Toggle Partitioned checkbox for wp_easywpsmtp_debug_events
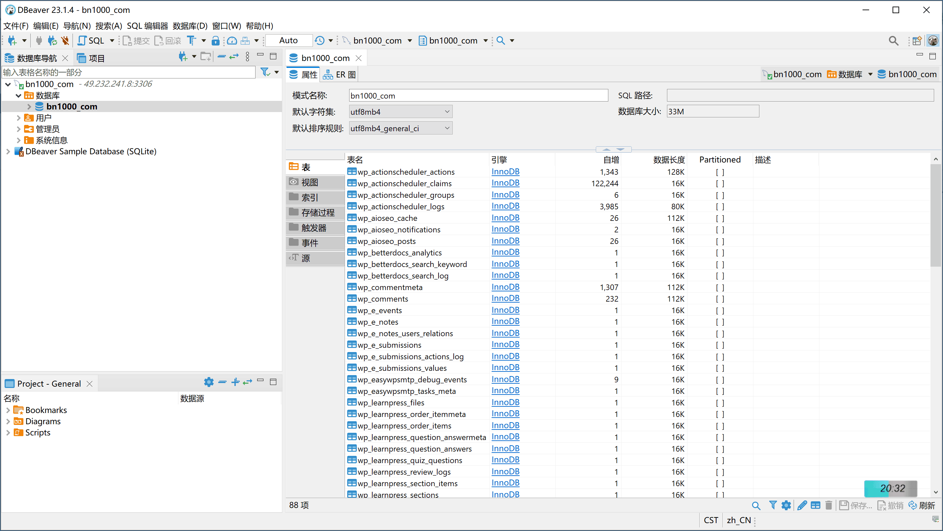 [720, 380]
